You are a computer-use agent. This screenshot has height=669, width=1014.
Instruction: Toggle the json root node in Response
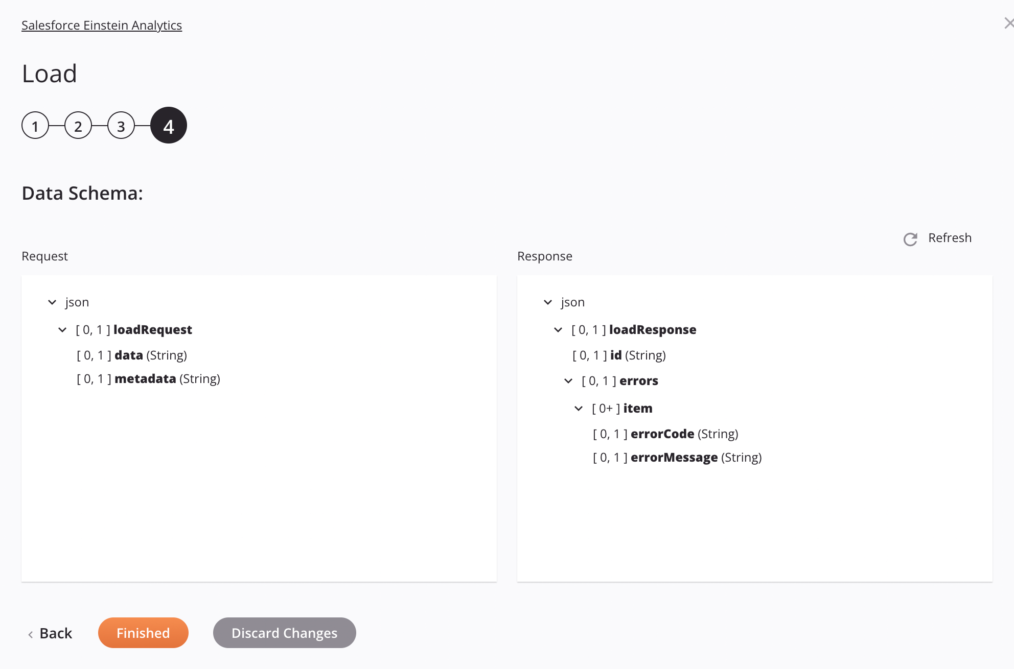click(x=548, y=302)
